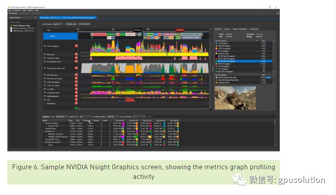The height and width of the screenshot is (195, 336).
Task: Click the Project Explorer search field
Action: point(23,22)
